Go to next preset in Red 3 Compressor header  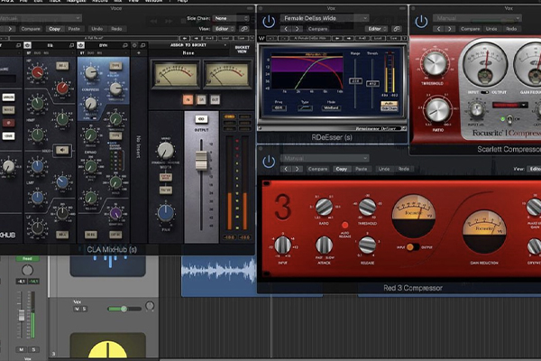click(297, 169)
